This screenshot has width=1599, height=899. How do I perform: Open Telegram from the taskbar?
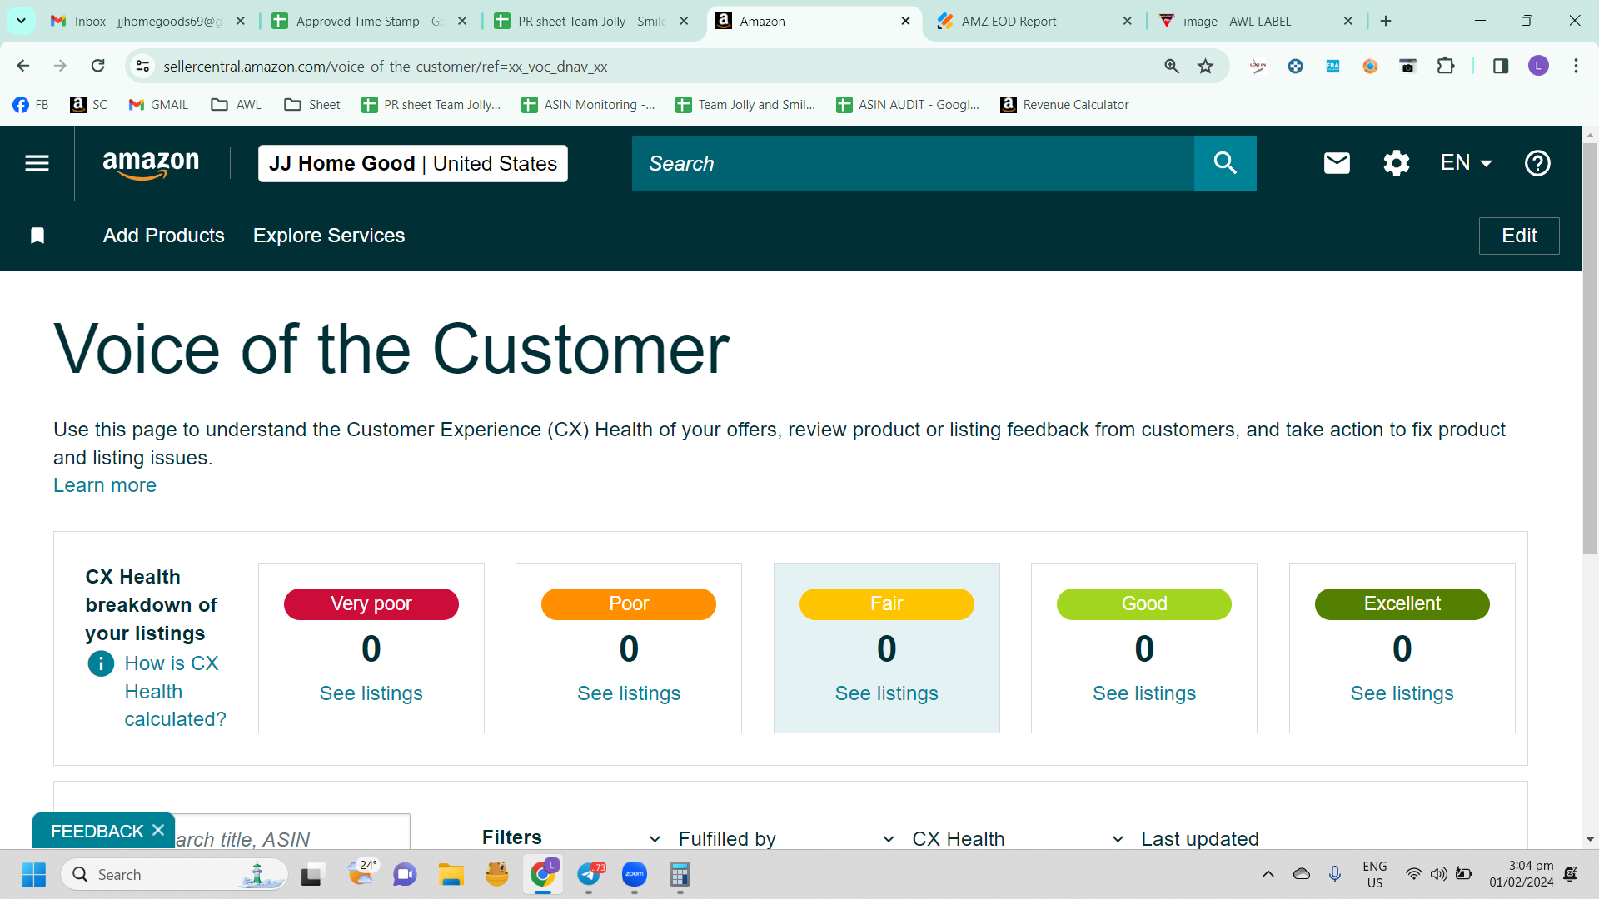[x=590, y=875]
